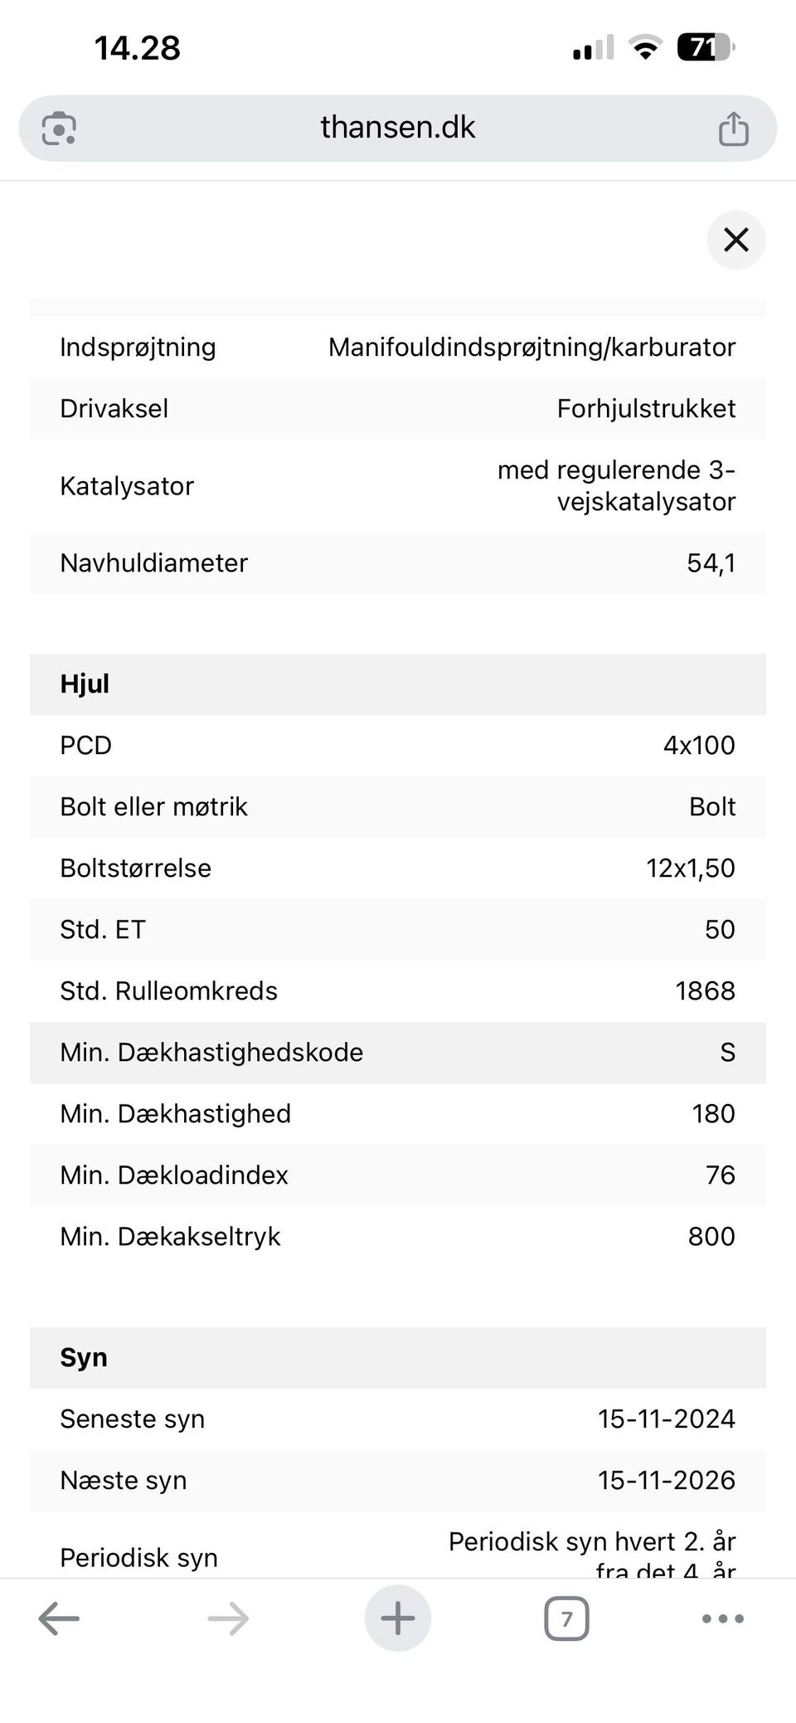
Task: Tap the lens search icon in the address bar
Action: [x=59, y=129]
